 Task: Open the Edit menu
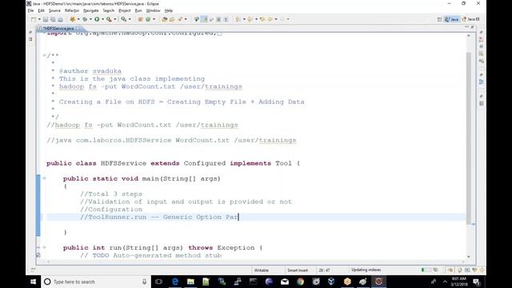(41, 10)
